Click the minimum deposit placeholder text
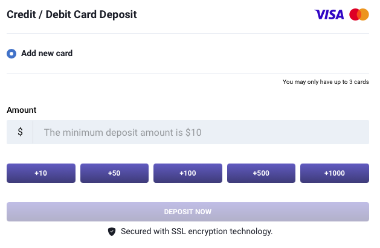Screen dimensions: 380x248 [123, 132]
